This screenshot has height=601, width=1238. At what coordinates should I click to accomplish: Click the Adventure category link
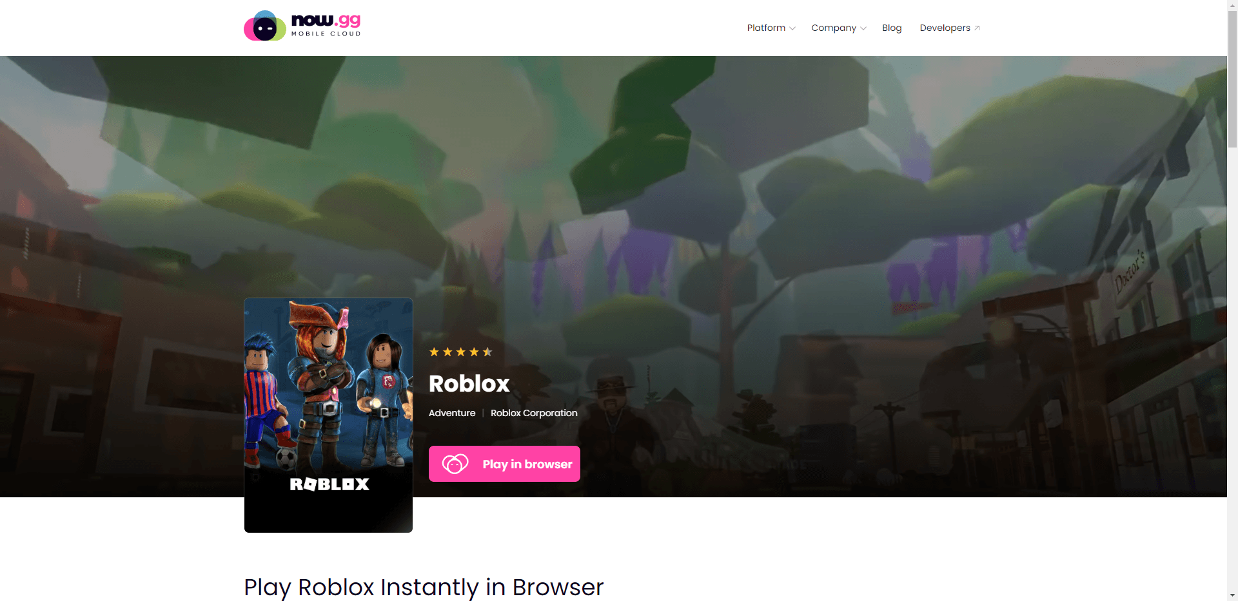point(452,413)
